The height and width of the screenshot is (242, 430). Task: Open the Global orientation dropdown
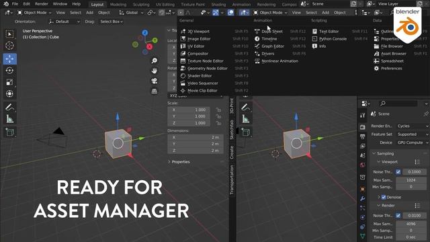pyautogui.click(x=132, y=13)
